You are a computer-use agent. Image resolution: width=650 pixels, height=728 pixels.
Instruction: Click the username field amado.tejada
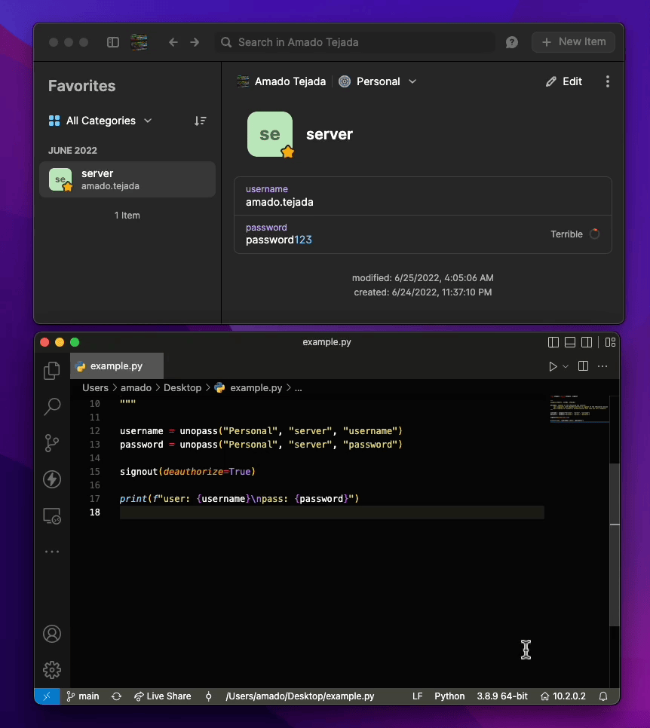tap(423, 196)
